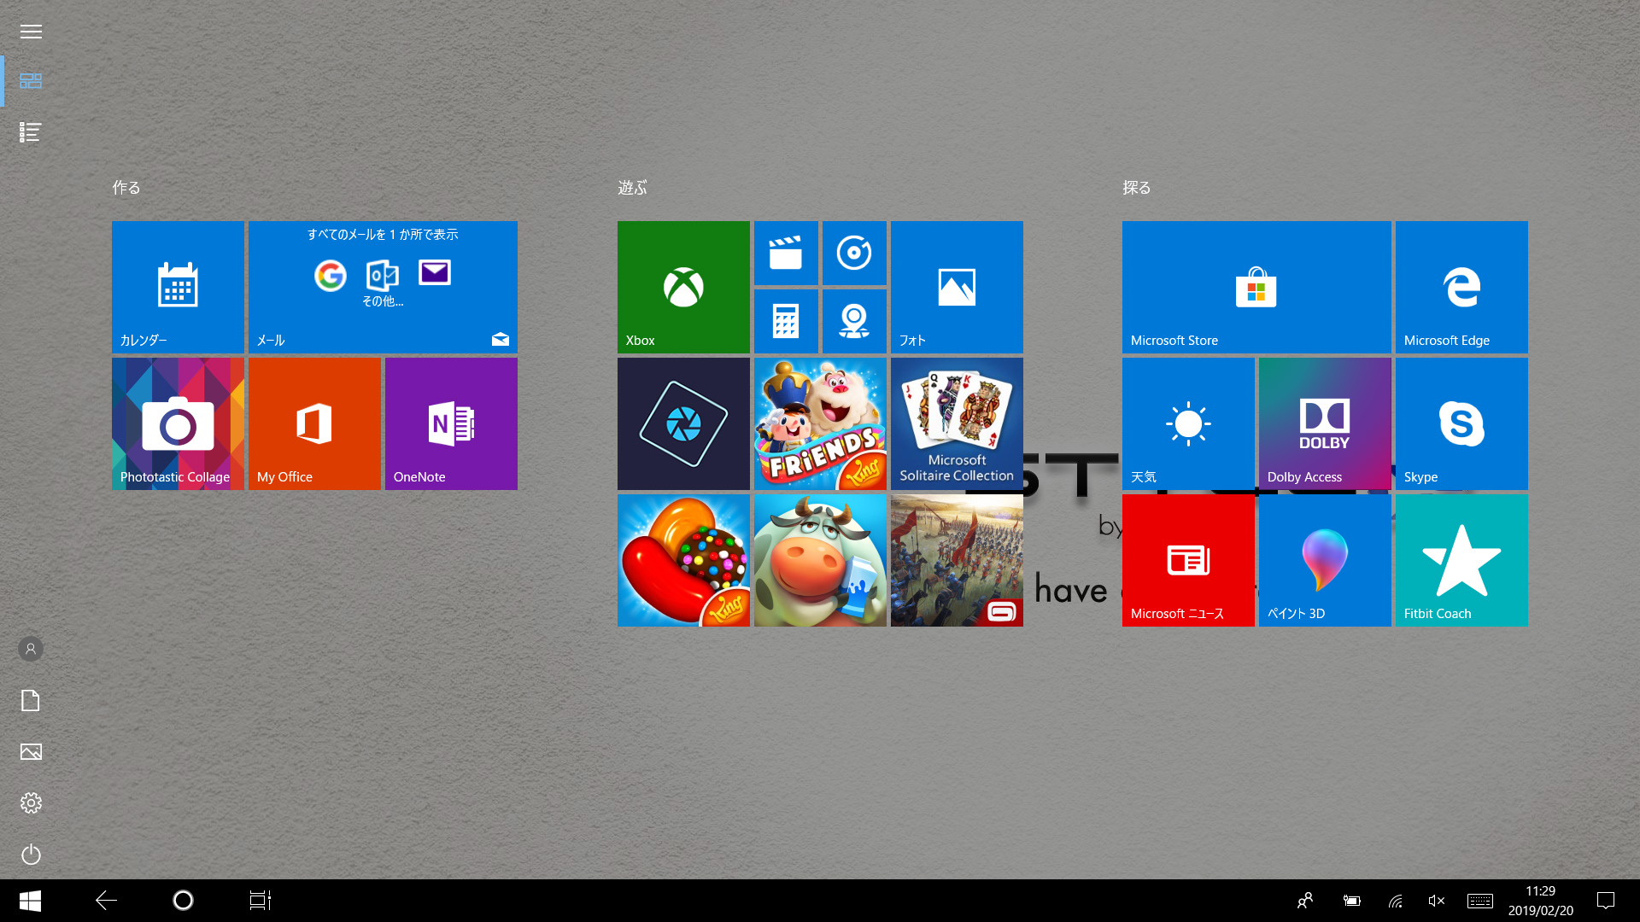Screen dimensions: 1640x922
Task: Expand the hamburger menu at top-left
Action: tap(31, 32)
